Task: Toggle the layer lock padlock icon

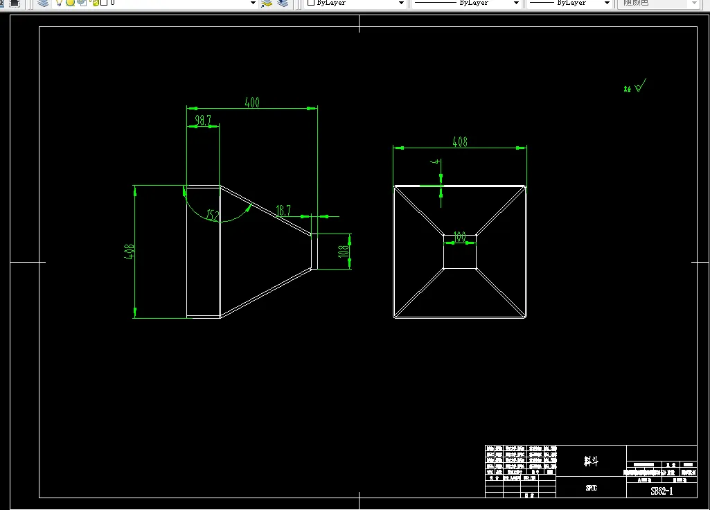Action: [x=95, y=3]
